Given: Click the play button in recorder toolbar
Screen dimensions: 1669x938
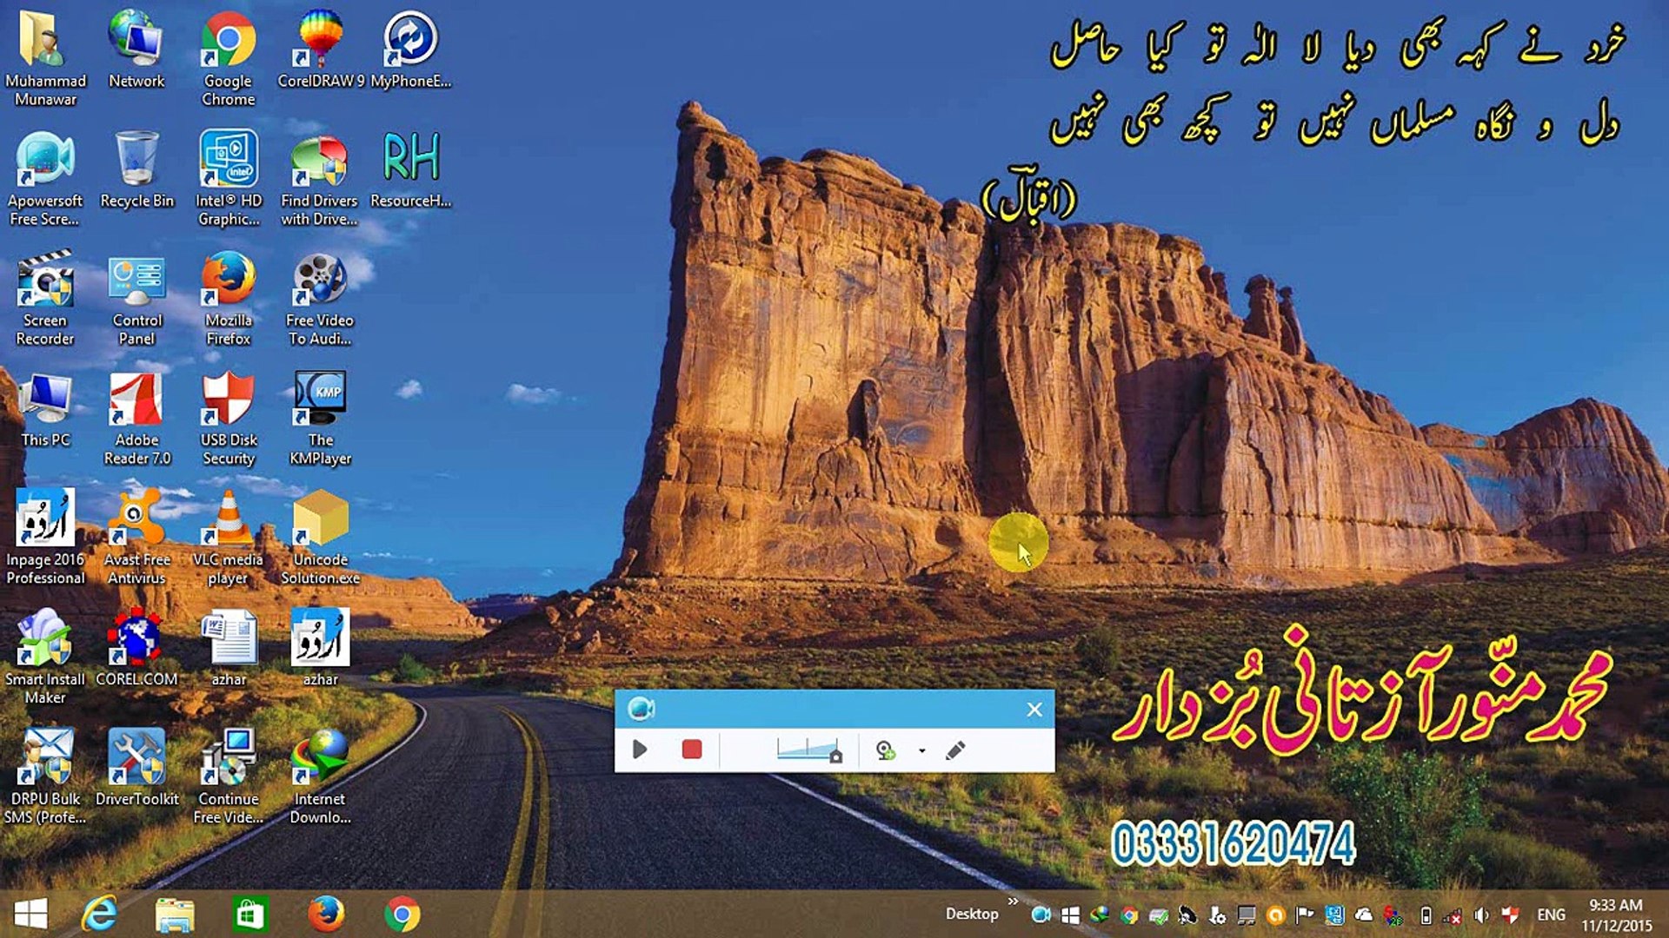Looking at the screenshot, I should click(640, 750).
